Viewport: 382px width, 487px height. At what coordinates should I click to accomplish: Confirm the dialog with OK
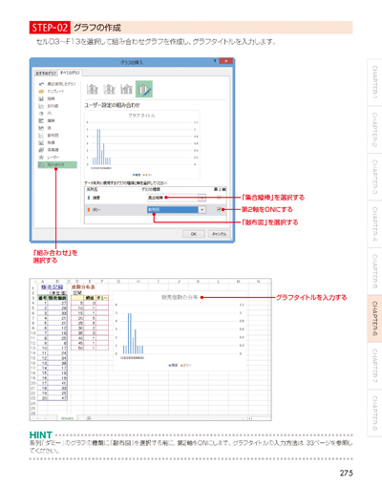194,234
